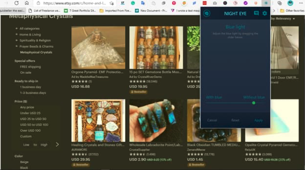Click Reset in Night Eye panel
The image size is (305, 170).
[235, 120]
